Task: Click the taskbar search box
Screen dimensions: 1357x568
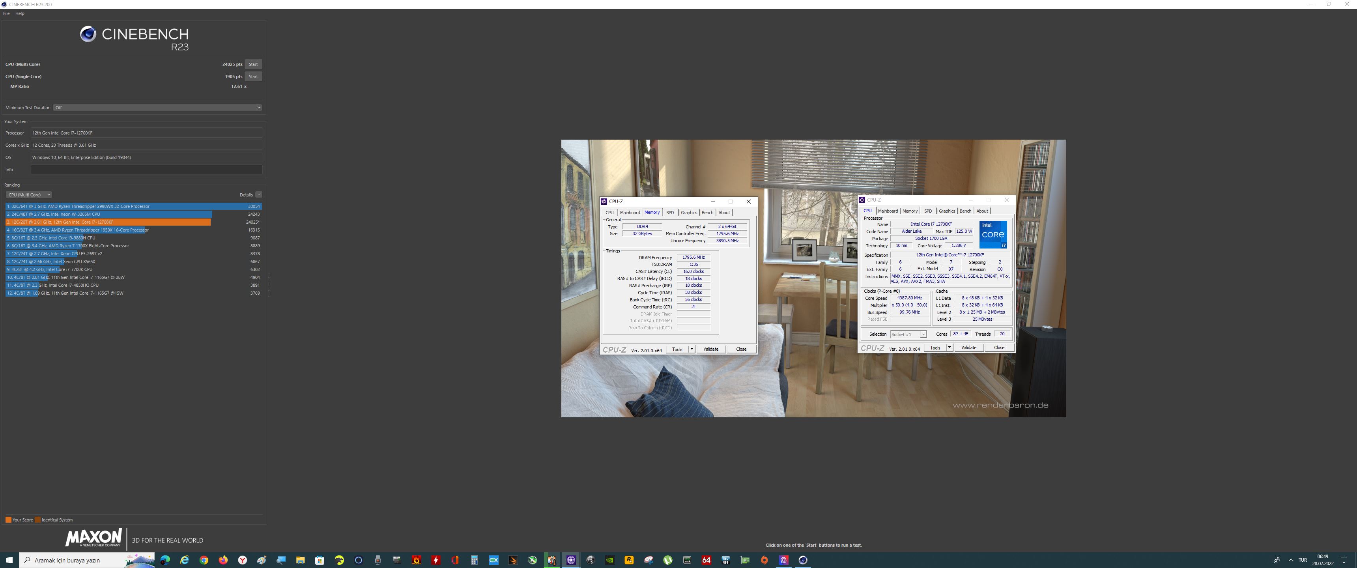Action: (87, 560)
